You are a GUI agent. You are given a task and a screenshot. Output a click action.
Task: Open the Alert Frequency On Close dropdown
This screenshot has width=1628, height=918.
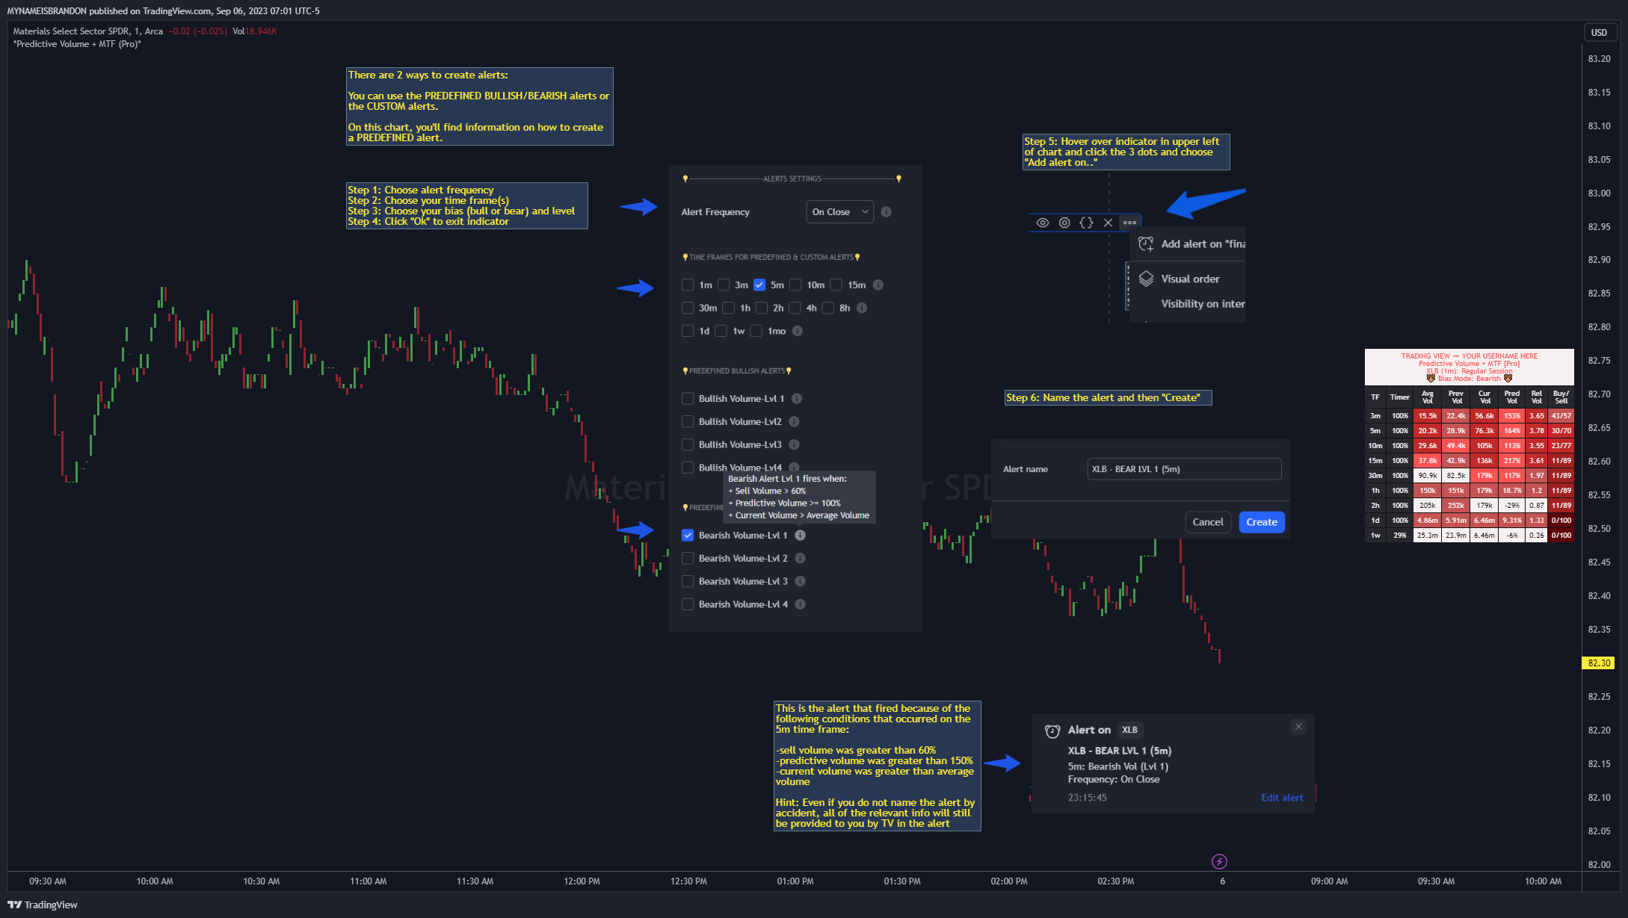(x=839, y=212)
